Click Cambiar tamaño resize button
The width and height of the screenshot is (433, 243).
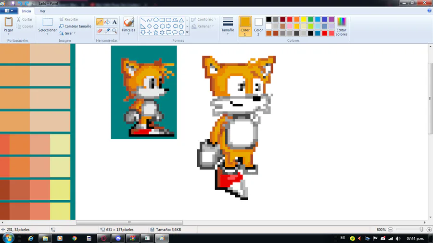(x=75, y=26)
